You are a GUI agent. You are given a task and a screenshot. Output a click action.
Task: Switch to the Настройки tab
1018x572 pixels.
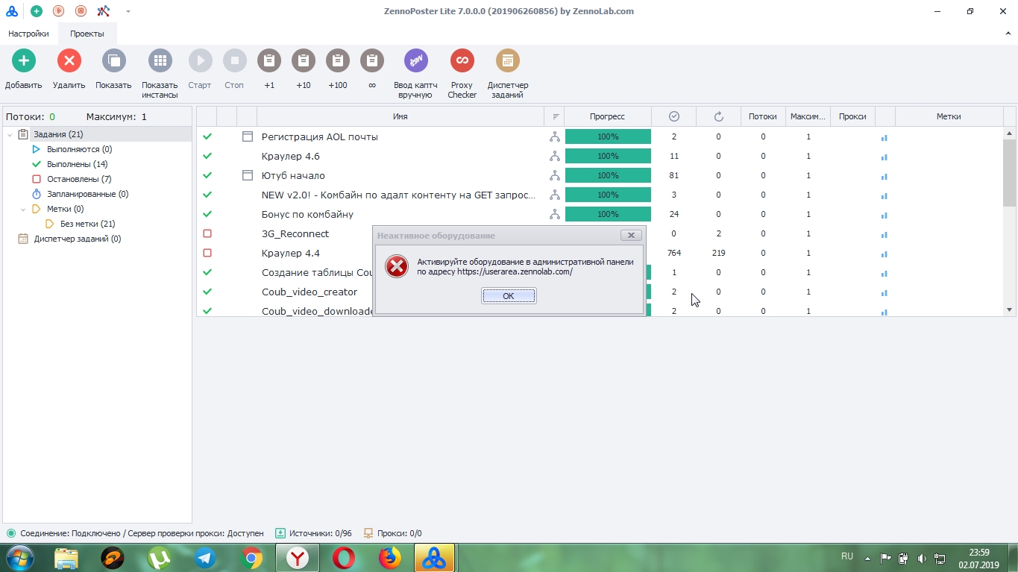28,34
